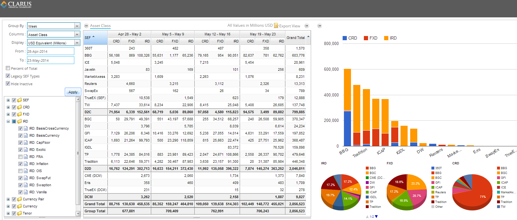Click the SEF column sort arrow
This screenshot has height=220, width=517.
tap(94, 37)
